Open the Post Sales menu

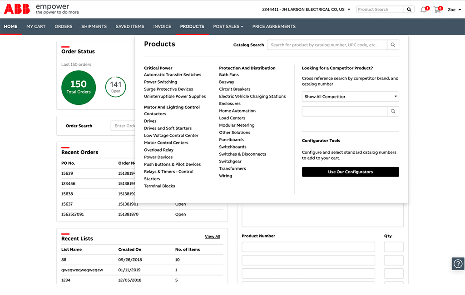(228, 26)
